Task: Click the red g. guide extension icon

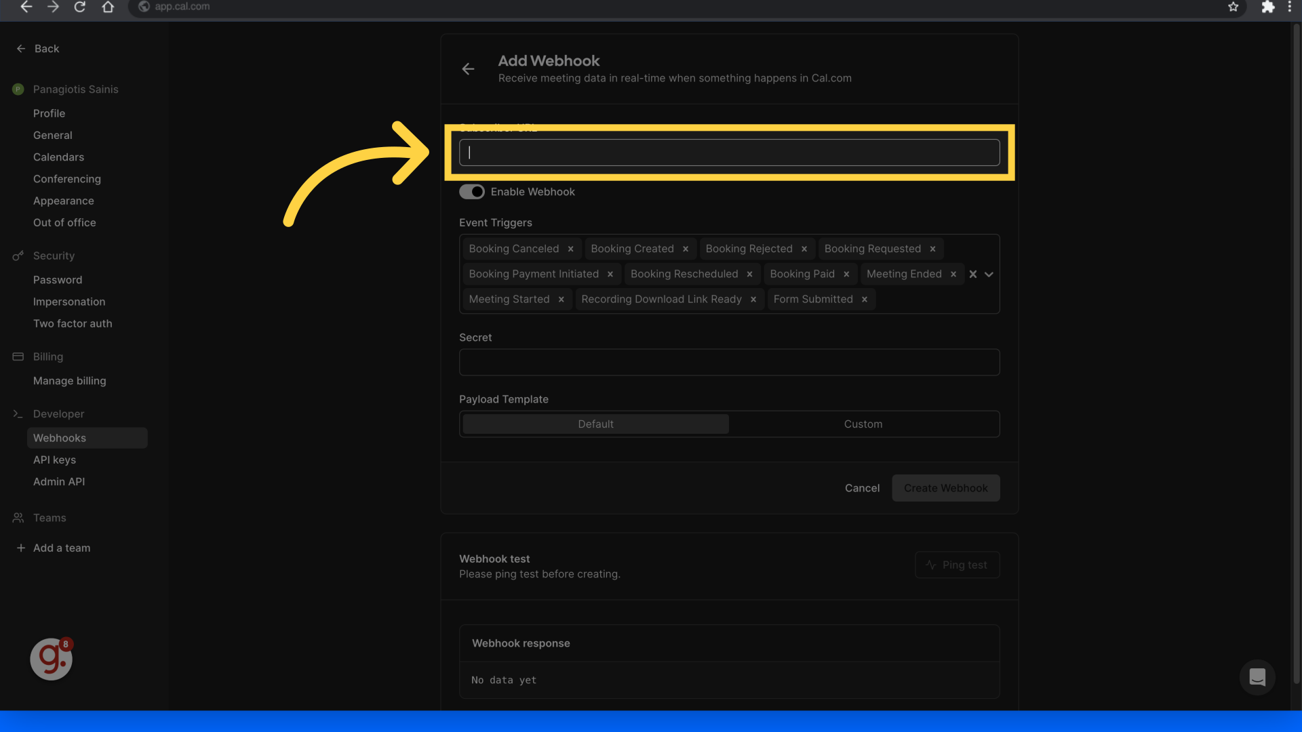Action: tap(51, 659)
